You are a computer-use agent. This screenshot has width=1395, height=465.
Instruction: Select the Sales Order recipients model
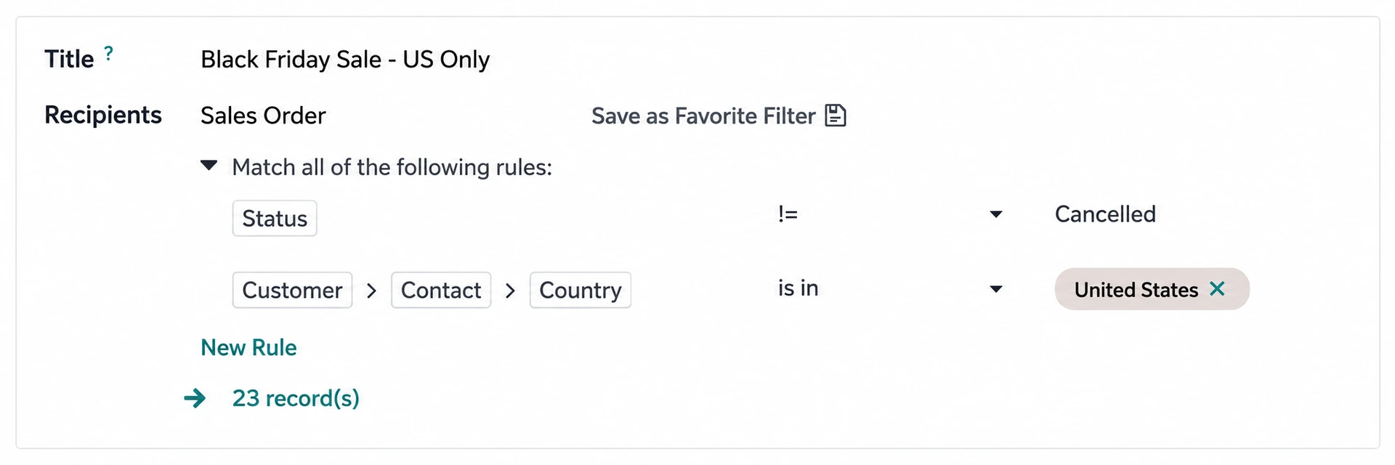point(263,116)
